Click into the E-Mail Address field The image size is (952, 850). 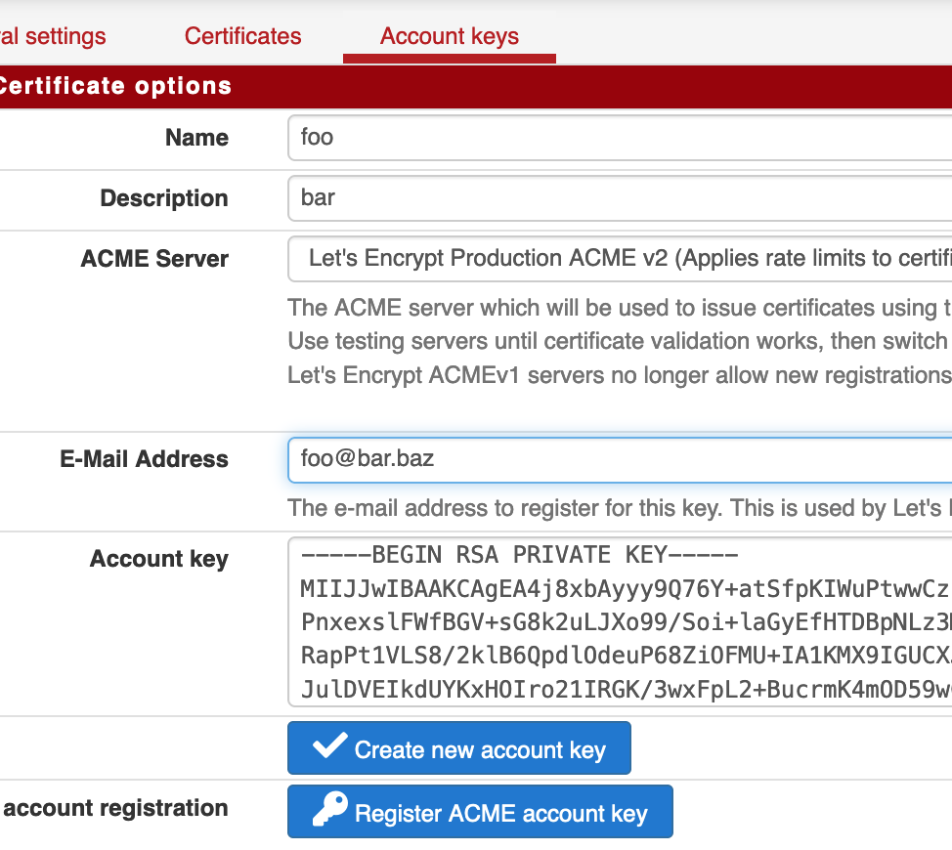[x=620, y=459]
